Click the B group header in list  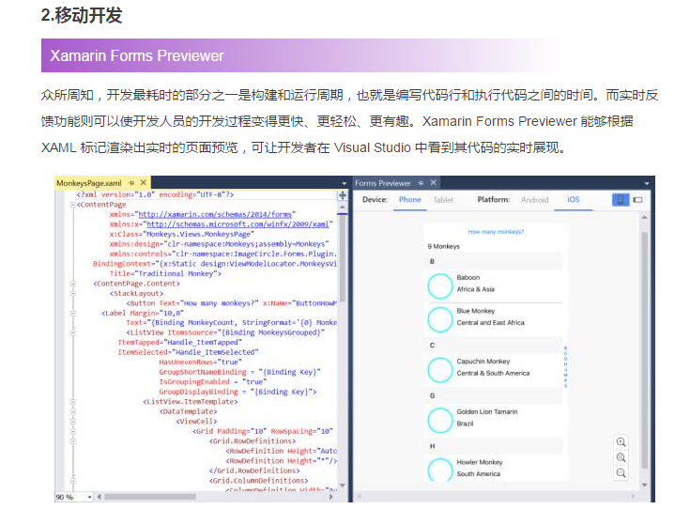(x=494, y=262)
